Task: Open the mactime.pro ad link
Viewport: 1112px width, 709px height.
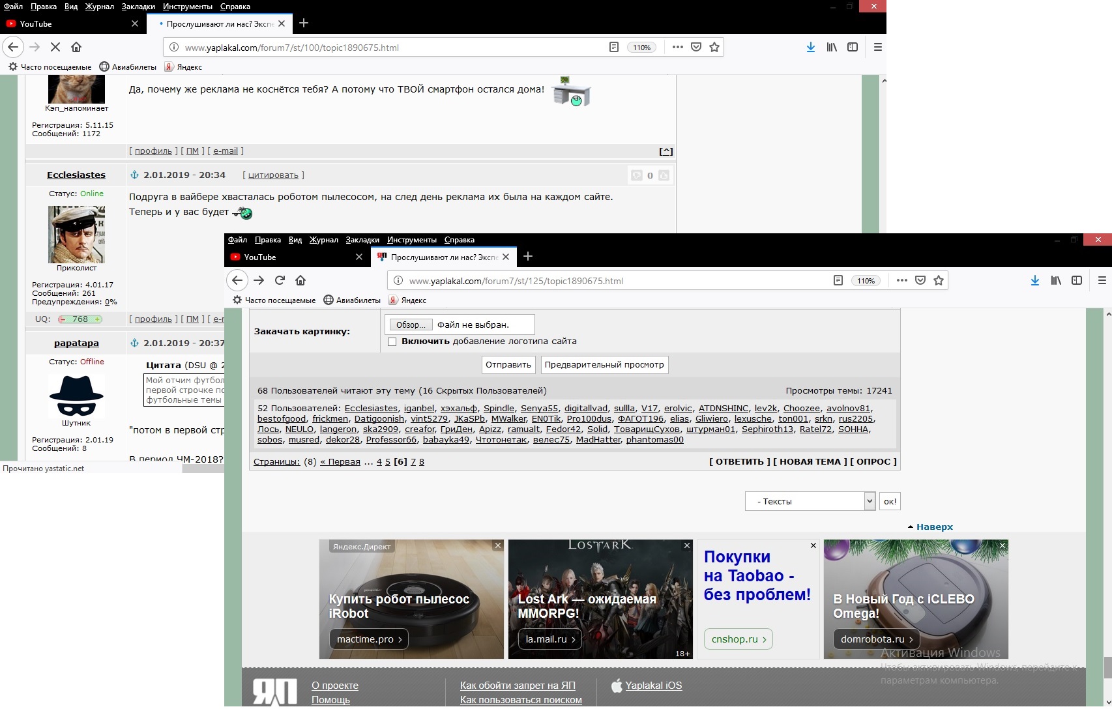Action: 369,639
